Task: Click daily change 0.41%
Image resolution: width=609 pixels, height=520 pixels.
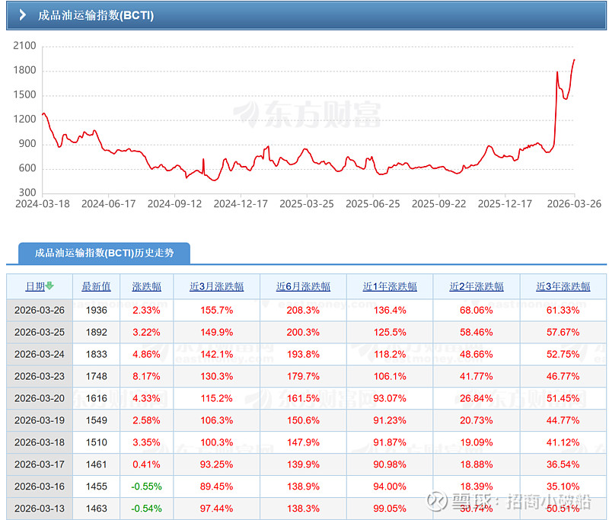Action: coord(146,464)
